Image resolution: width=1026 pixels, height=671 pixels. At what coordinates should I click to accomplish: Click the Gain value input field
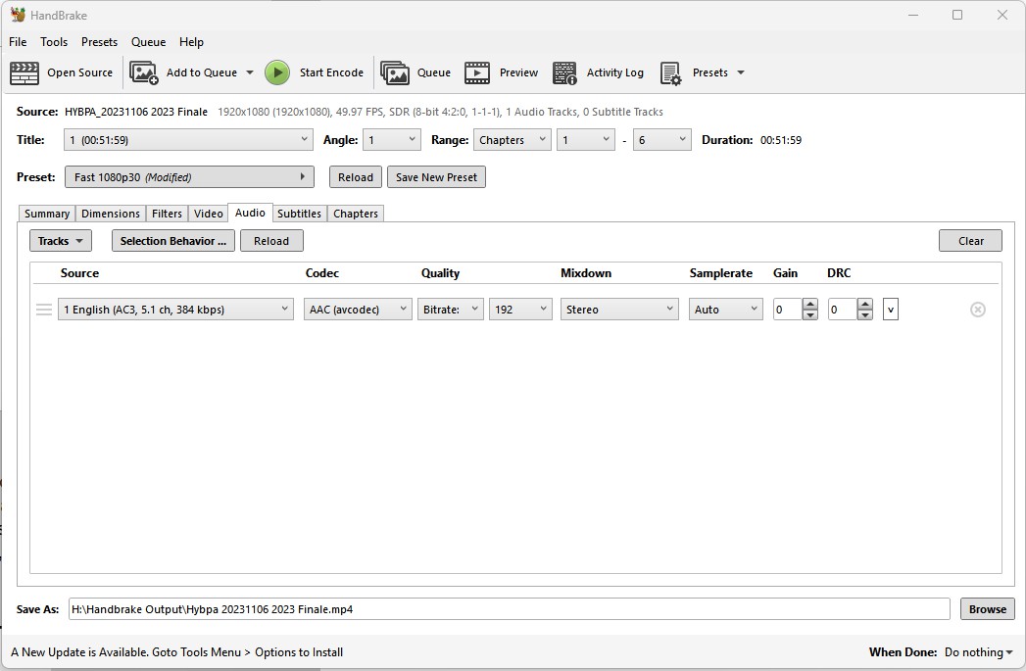tap(788, 310)
